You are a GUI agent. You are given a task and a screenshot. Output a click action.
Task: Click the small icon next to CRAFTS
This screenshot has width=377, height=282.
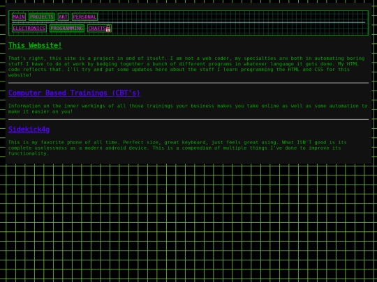coord(108,29)
